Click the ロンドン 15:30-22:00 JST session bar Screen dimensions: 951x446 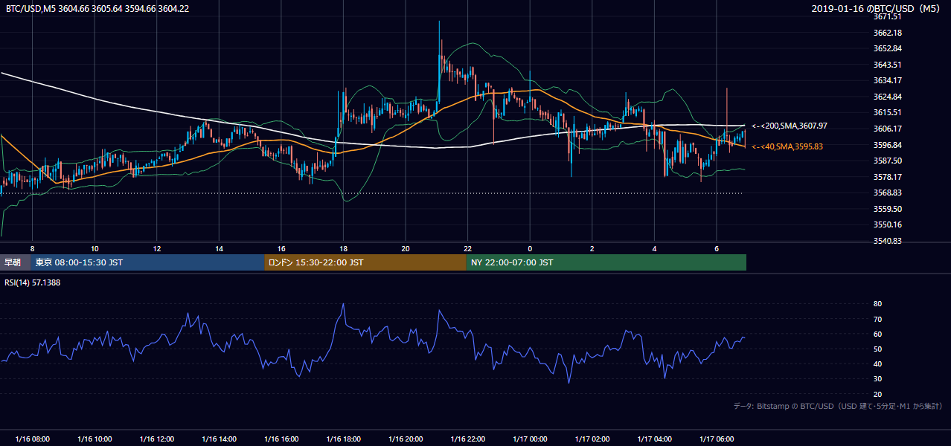click(x=365, y=262)
